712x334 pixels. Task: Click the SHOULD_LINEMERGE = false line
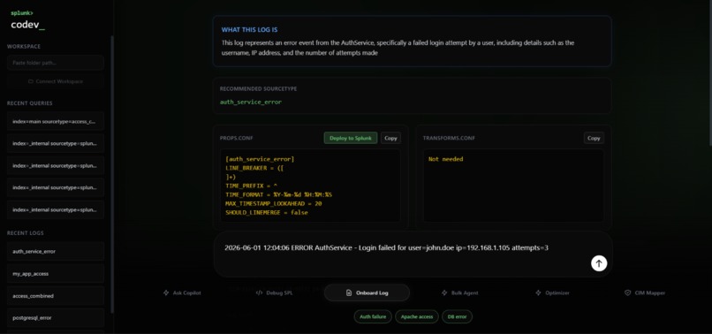(x=267, y=212)
